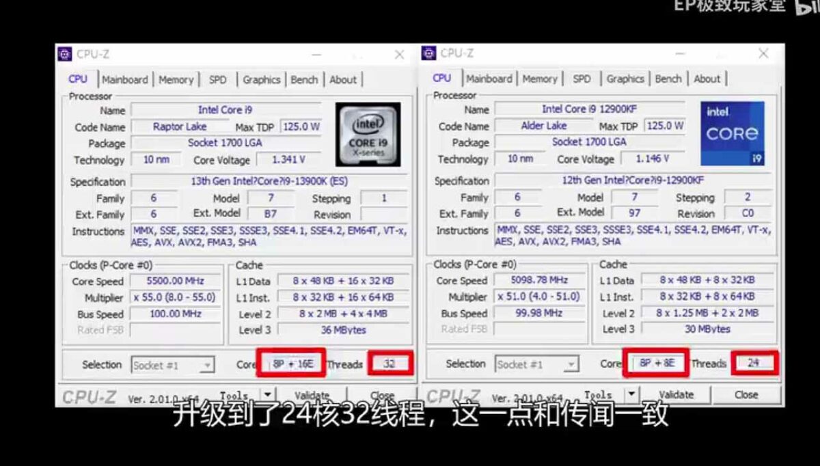Click Tools button in Alder Lake window
The width and height of the screenshot is (820, 466).
599,395
